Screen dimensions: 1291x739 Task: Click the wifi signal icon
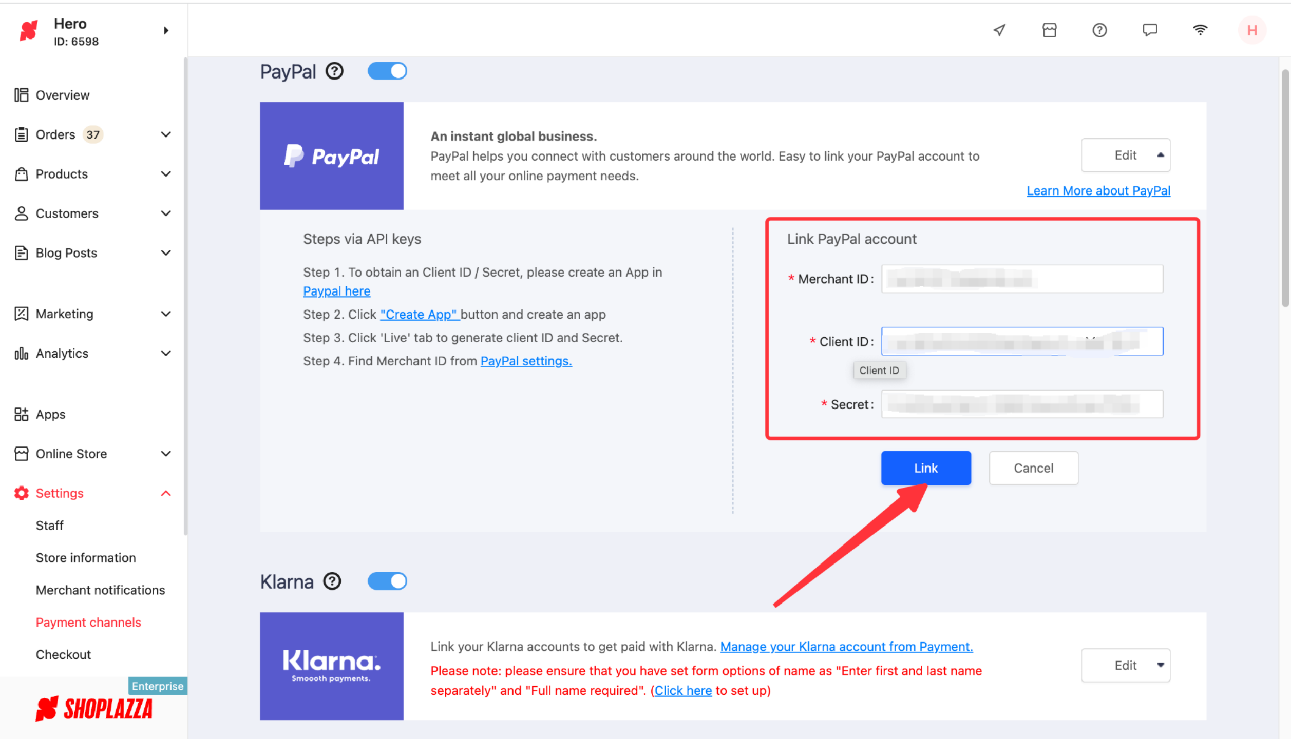click(1200, 30)
